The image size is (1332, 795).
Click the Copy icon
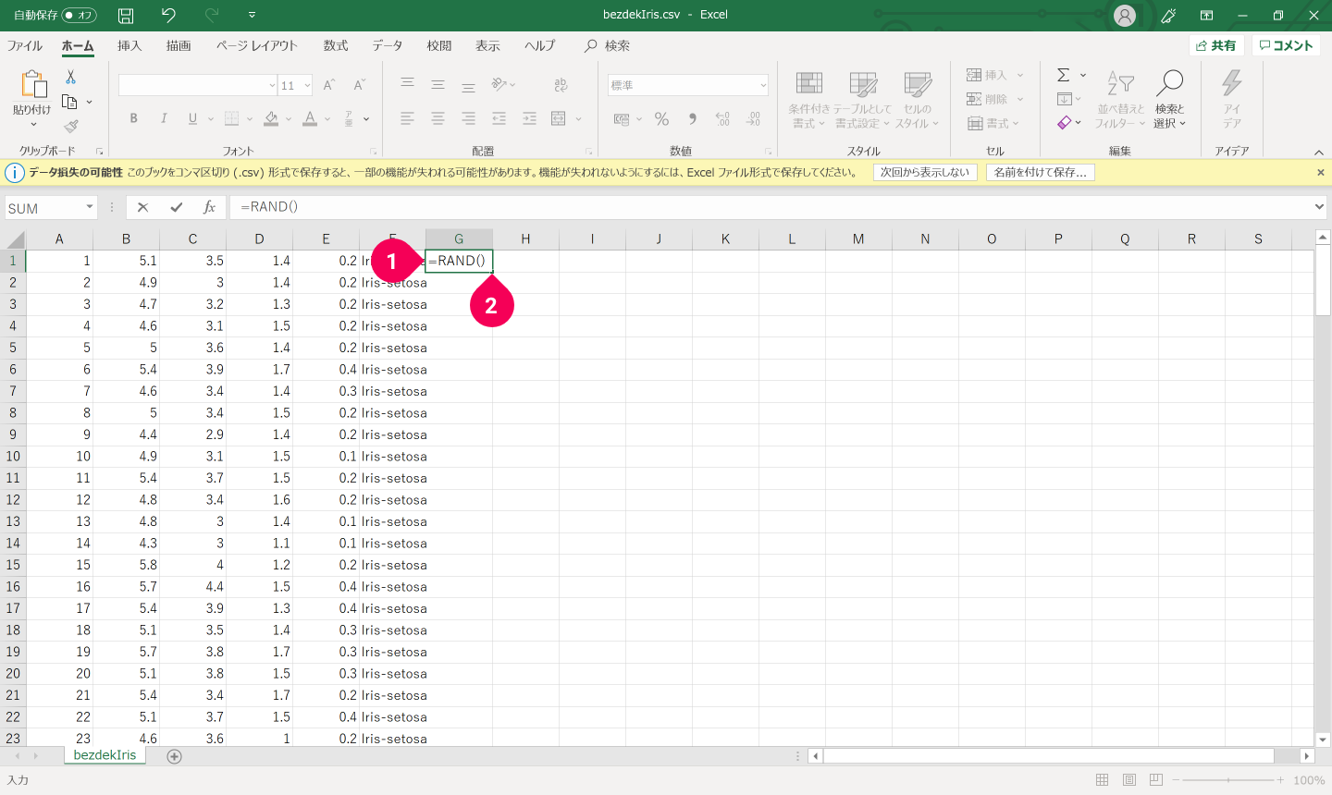69,102
